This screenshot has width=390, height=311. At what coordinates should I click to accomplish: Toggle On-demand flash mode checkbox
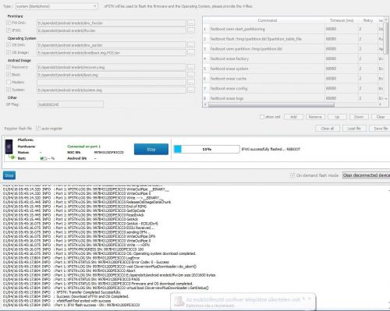click(292, 175)
